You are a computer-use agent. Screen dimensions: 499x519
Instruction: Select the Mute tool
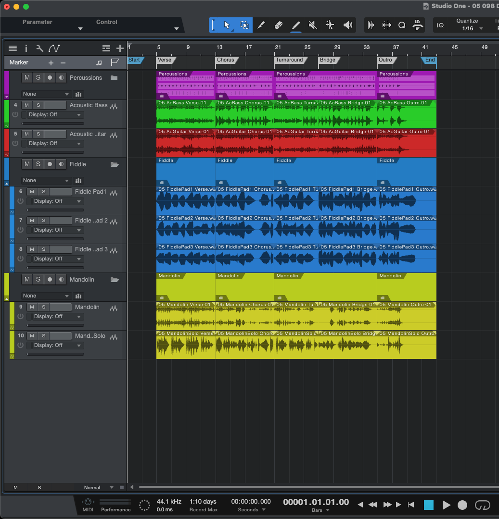[312, 25]
